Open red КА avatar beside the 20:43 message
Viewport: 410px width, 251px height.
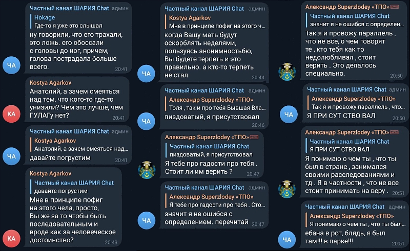coord(11,239)
